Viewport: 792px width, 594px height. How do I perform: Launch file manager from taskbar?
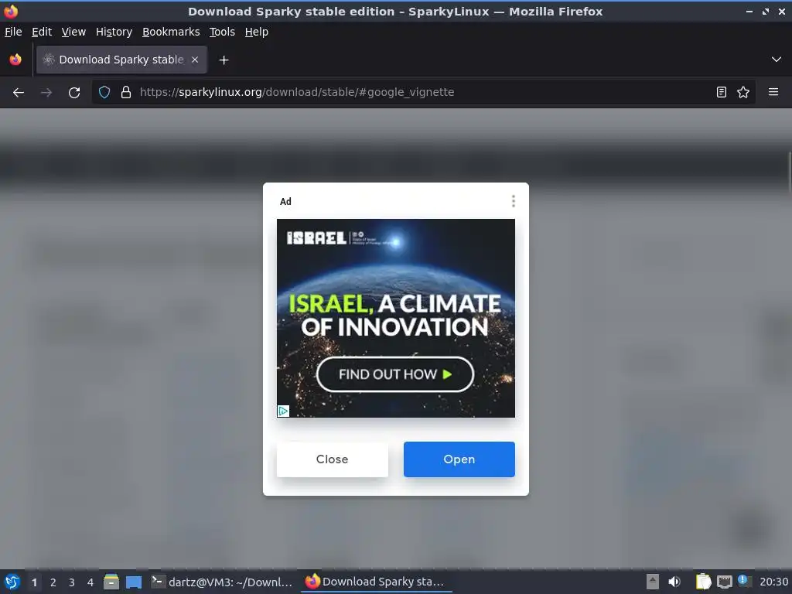point(111,582)
